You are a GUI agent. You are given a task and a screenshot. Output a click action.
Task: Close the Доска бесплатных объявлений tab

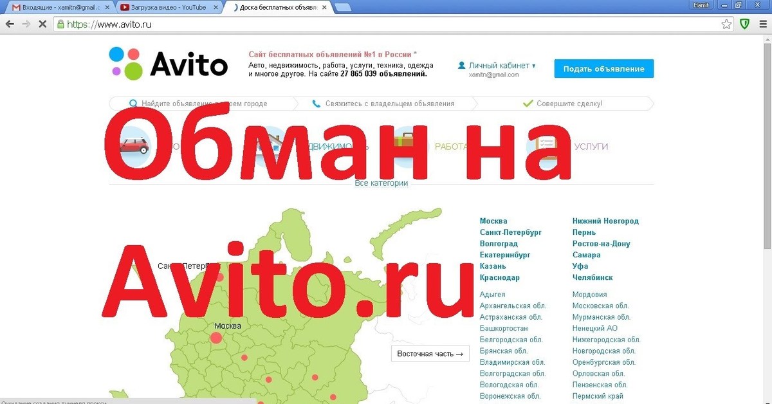coord(324,7)
